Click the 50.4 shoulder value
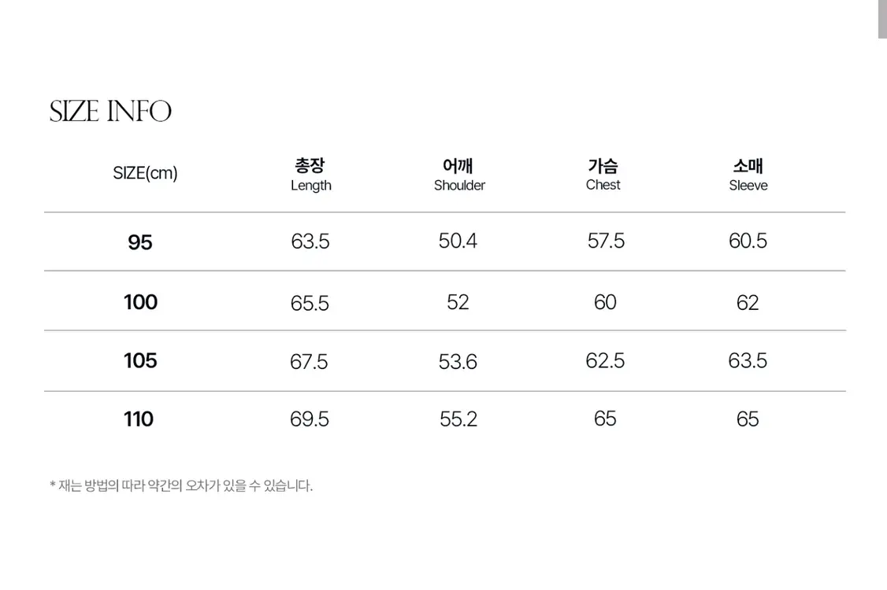 point(458,241)
